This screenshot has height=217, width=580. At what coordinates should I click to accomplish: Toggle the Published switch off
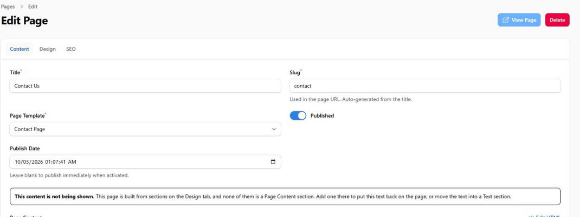pos(298,116)
